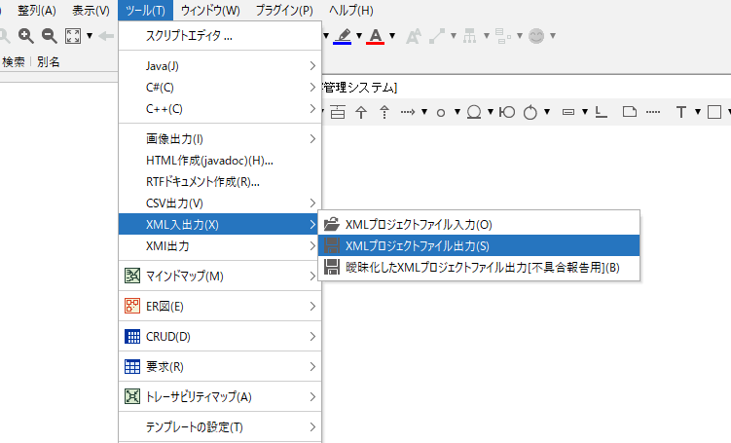The image size is (731, 443).
Task: Open the dropdown arrow beside the fit-to-window icon
Action: [x=90, y=36]
